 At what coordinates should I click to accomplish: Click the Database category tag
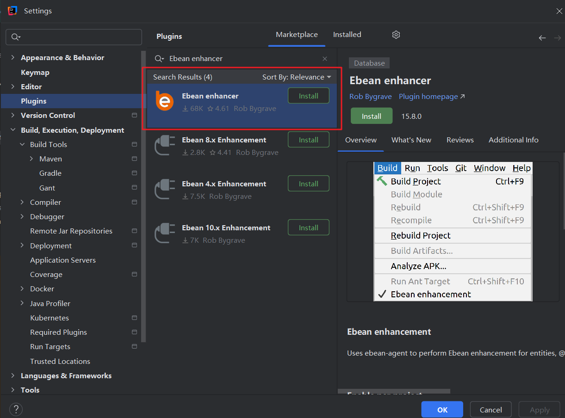(369, 63)
